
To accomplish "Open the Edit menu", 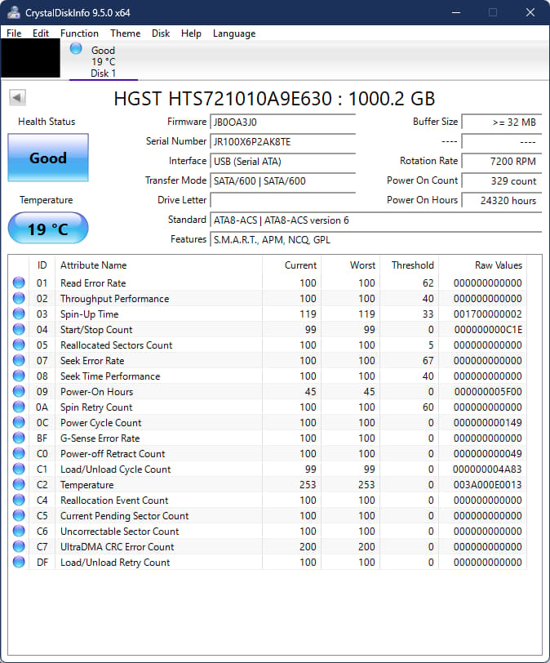I will (41, 33).
